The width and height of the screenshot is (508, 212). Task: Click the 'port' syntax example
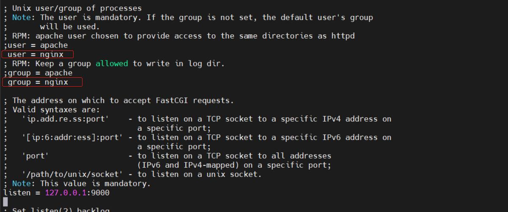36,156
